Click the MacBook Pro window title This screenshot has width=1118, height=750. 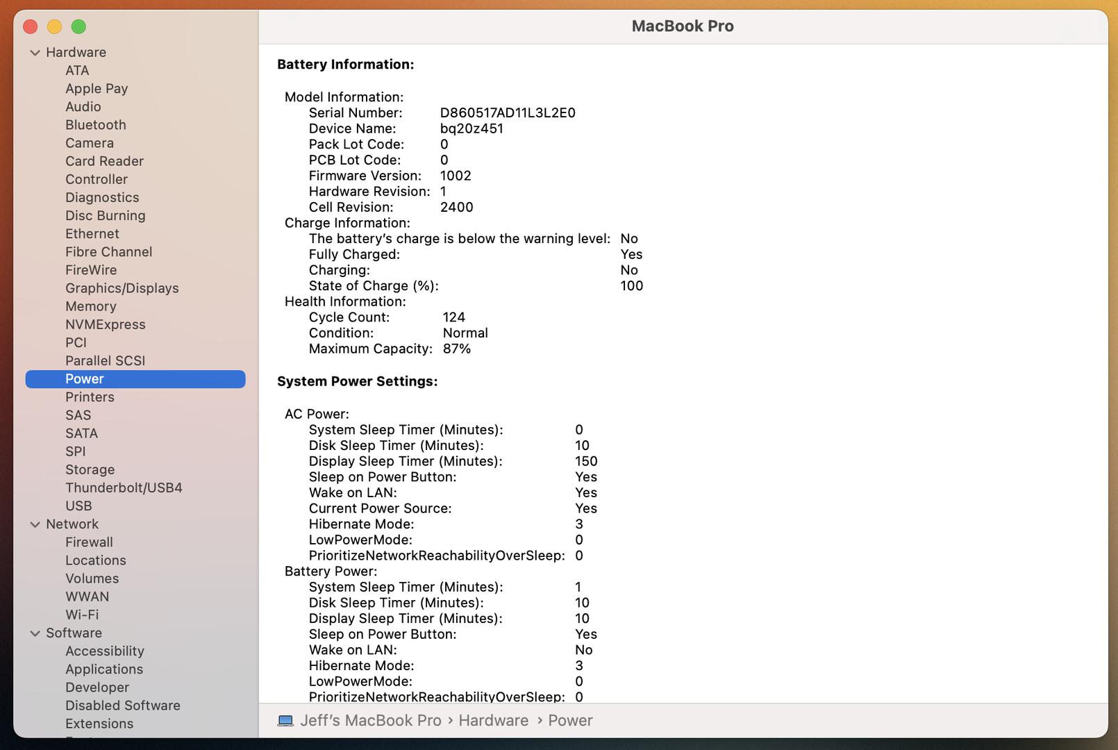tap(683, 26)
